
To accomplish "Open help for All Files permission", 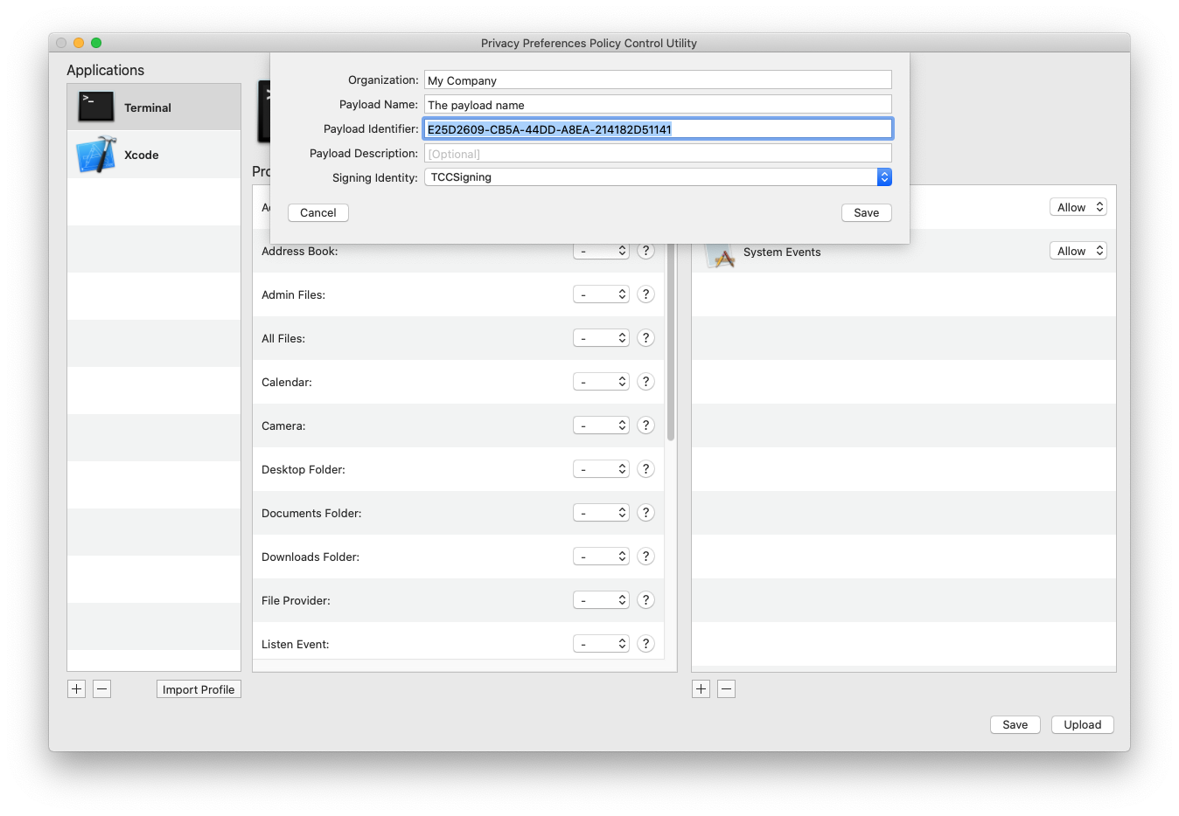I will (645, 337).
